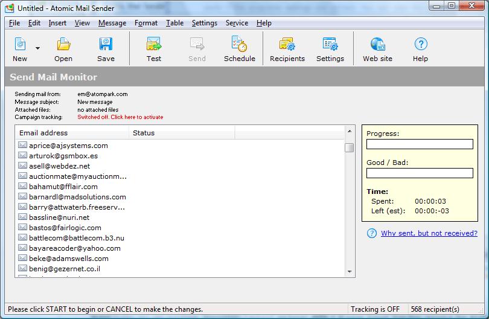489x319 pixels.
Task: Click the Send toolbar icon
Action: click(x=197, y=44)
